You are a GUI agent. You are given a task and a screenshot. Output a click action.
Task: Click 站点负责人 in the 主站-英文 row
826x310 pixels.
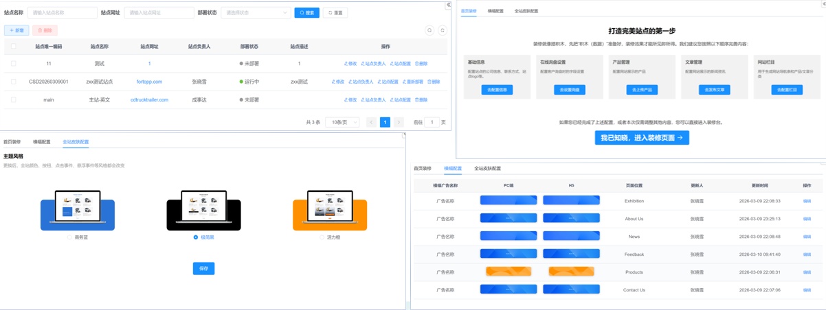[373, 100]
